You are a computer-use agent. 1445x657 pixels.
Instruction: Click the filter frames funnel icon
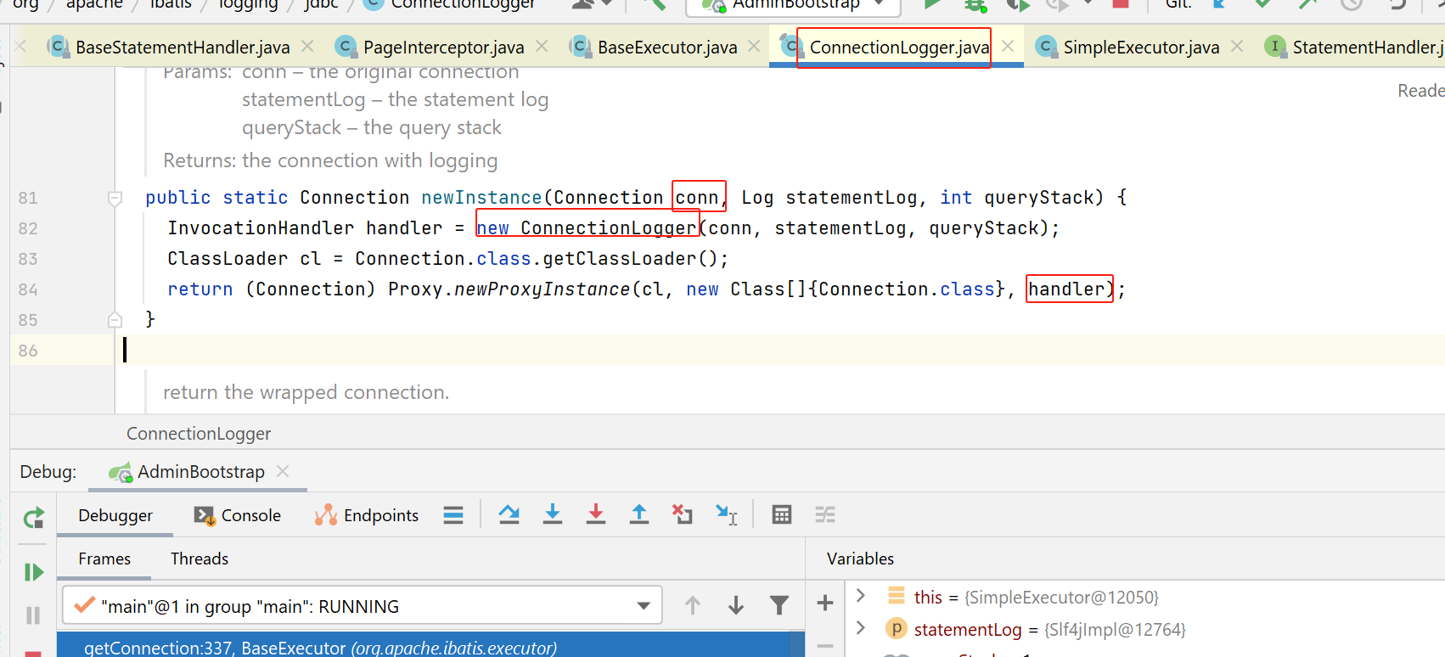click(x=779, y=605)
